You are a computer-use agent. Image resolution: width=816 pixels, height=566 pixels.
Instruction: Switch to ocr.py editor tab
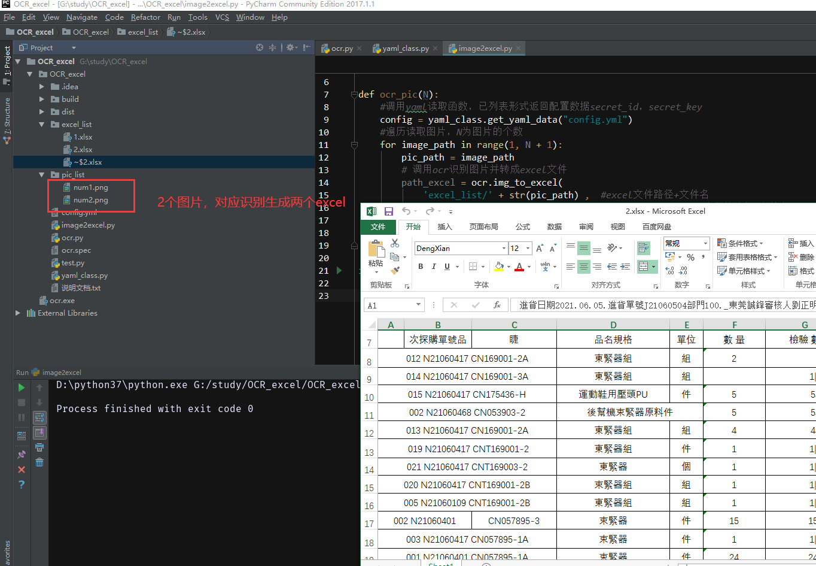pyautogui.click(x=342, y=49)
